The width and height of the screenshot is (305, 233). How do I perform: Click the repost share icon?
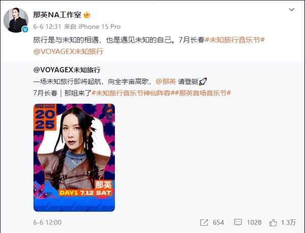click(x=204, y=222)
